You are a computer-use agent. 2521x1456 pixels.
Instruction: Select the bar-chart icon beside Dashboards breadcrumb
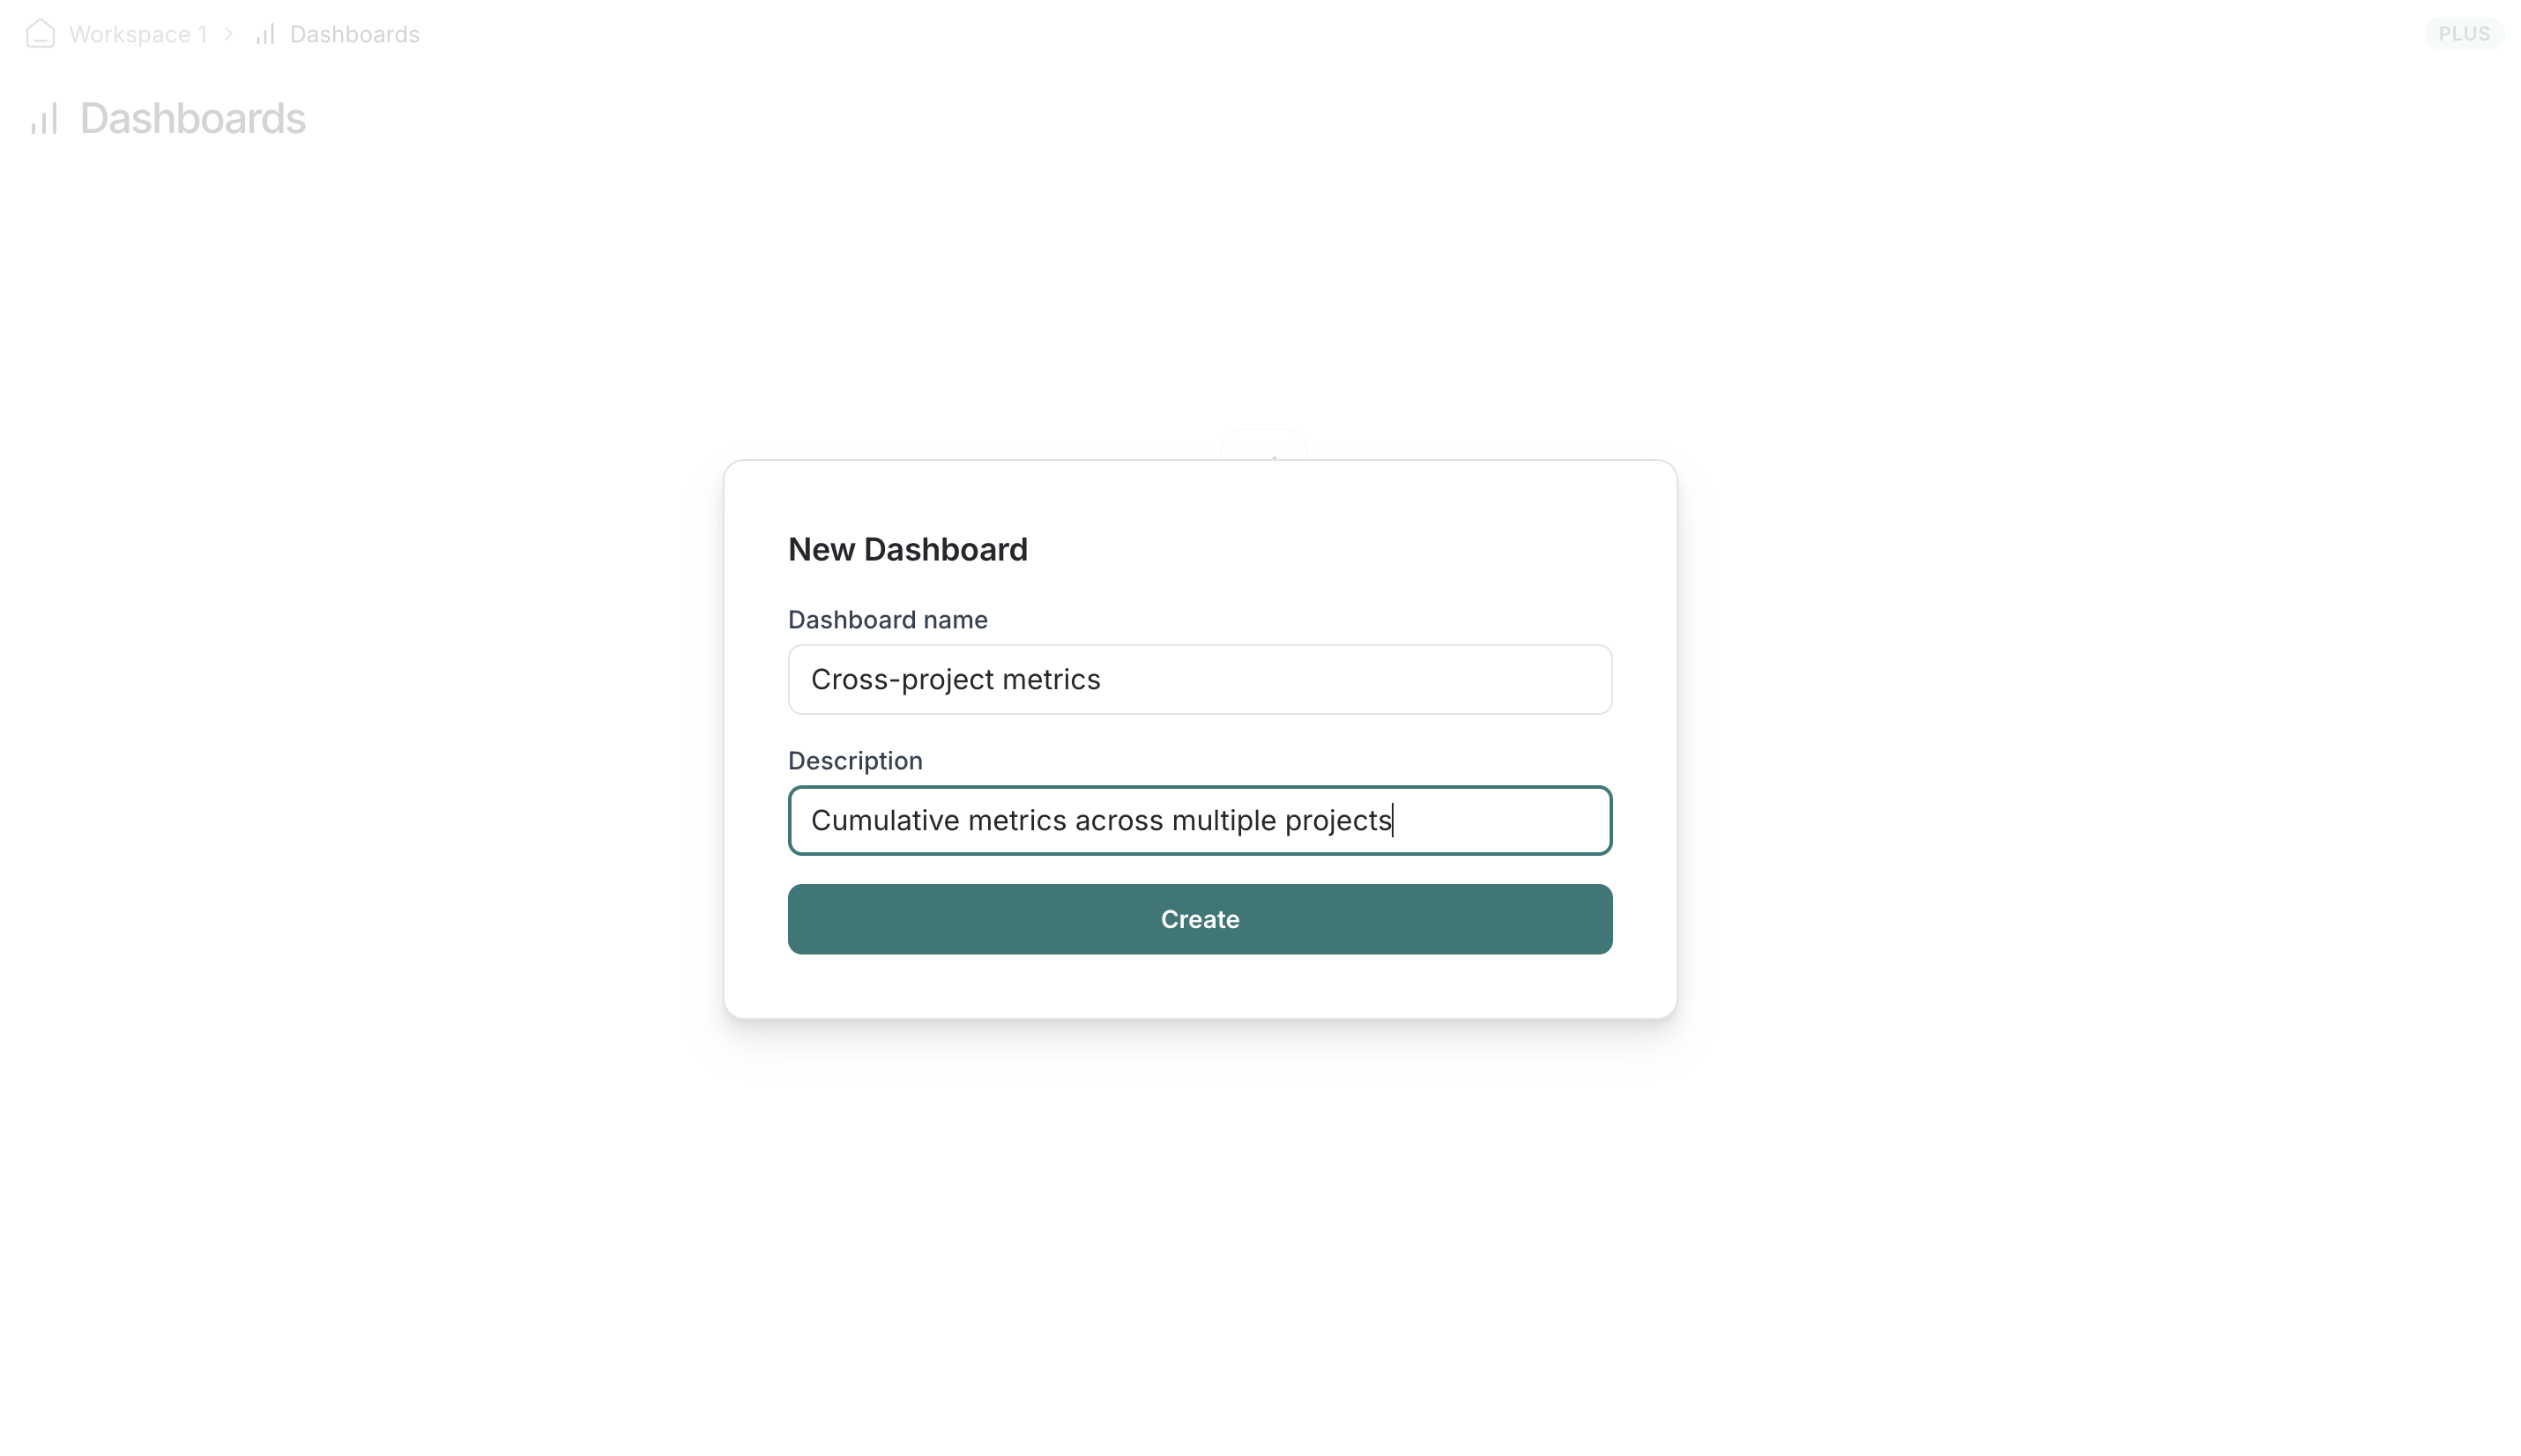[264, 33]
